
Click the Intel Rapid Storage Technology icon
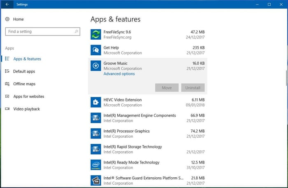pyautogui.click(x=95, y=149)
